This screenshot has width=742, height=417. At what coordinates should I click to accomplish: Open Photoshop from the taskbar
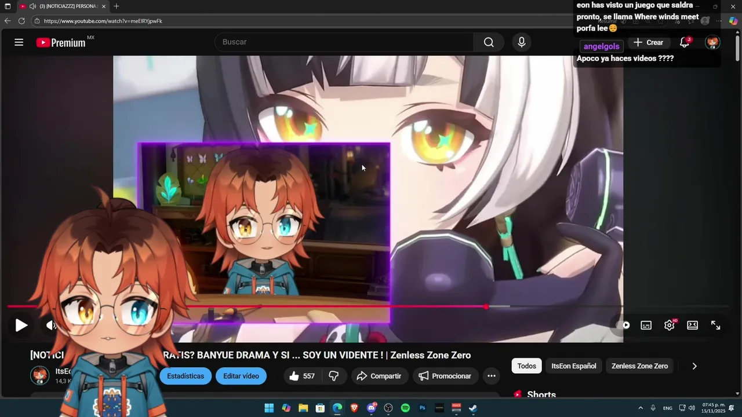coord(423,408)
